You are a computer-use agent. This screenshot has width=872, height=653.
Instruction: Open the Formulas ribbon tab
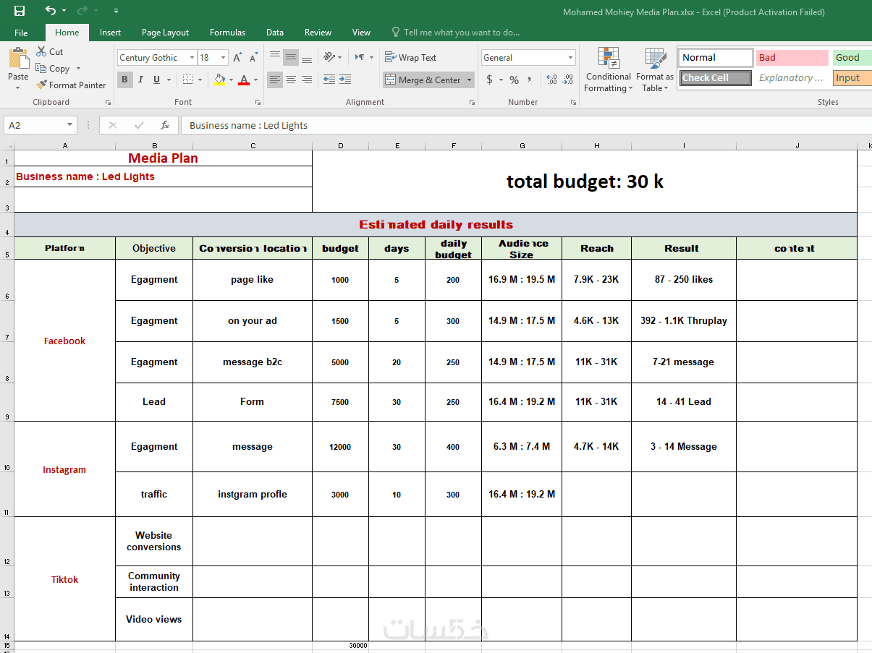[227, 33]
